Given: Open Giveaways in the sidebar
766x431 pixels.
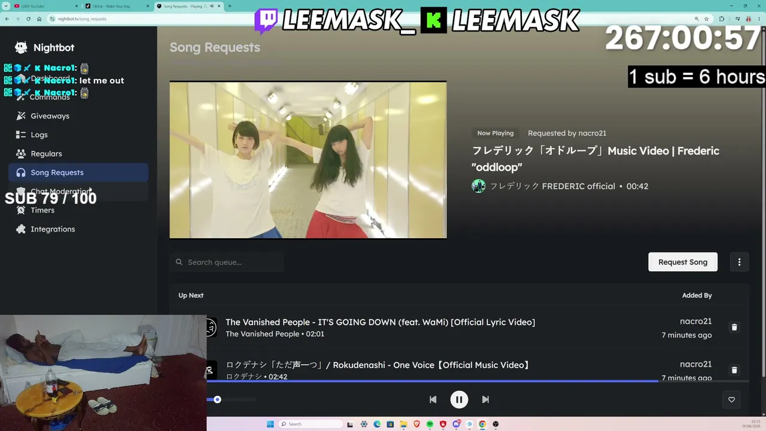Looking at the screenshot, I should click(x=78, y=116).
